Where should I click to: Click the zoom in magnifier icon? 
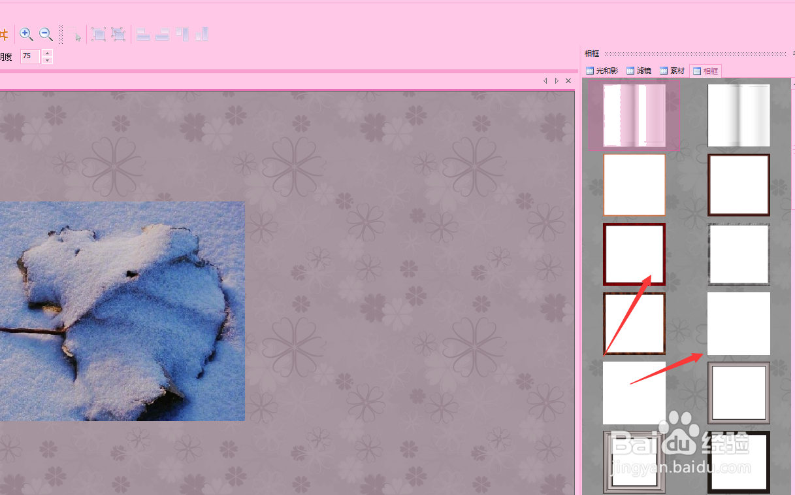[26, 35]
